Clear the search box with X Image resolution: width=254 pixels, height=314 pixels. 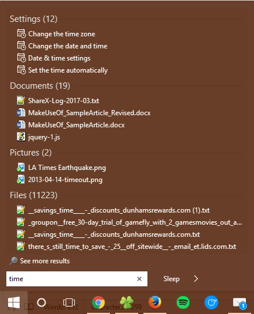pyautogui.click(x=139, y=279)
